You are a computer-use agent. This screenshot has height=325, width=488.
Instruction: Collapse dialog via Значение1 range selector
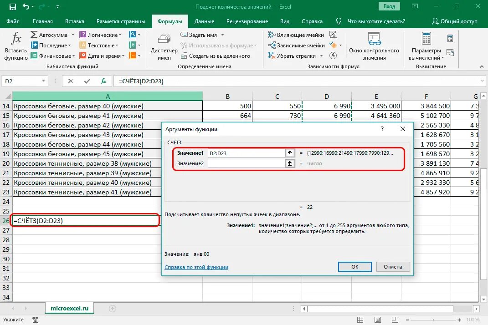[290, 153]
